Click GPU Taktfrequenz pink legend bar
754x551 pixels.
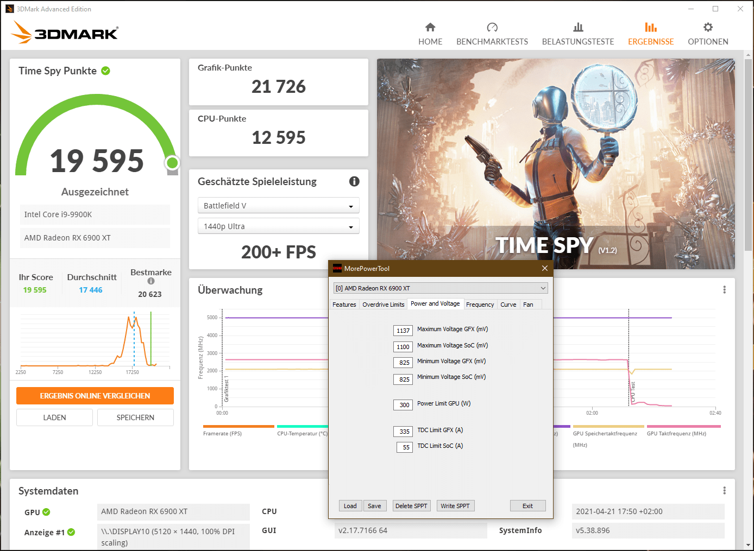point(683,427)
